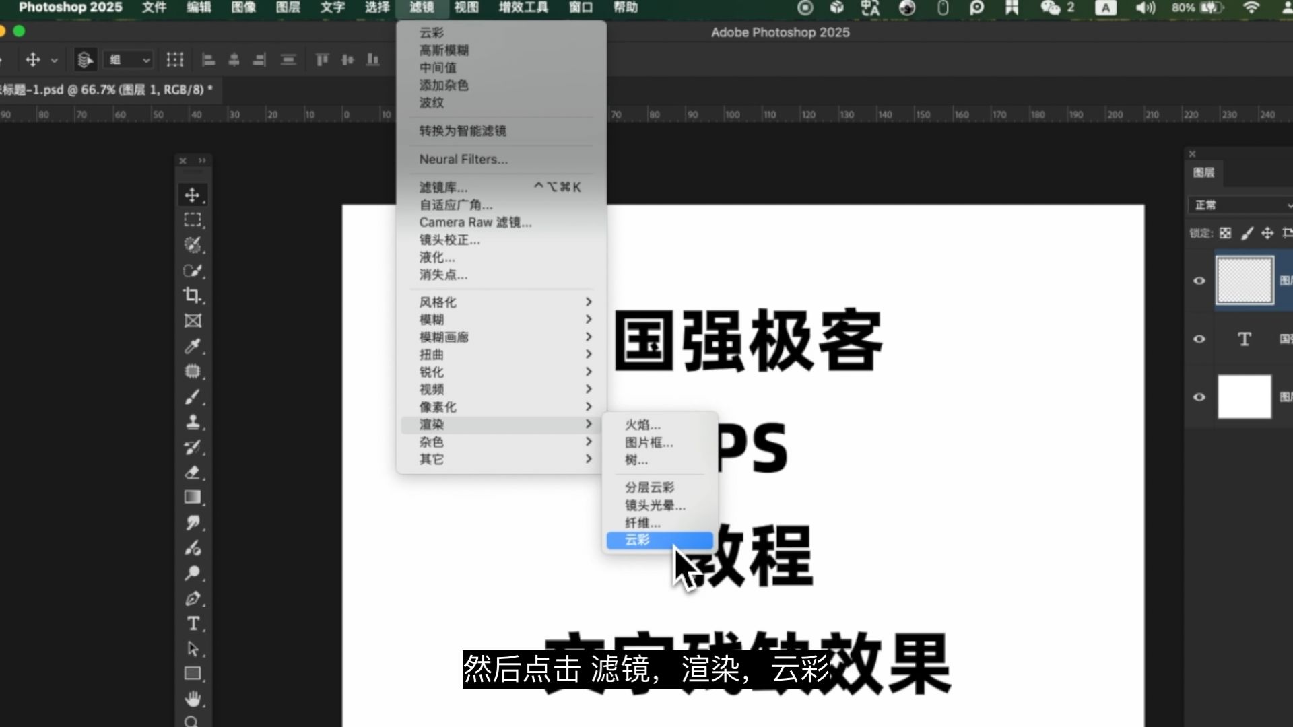
Task: Click align left edges icon
Action: 209,60
